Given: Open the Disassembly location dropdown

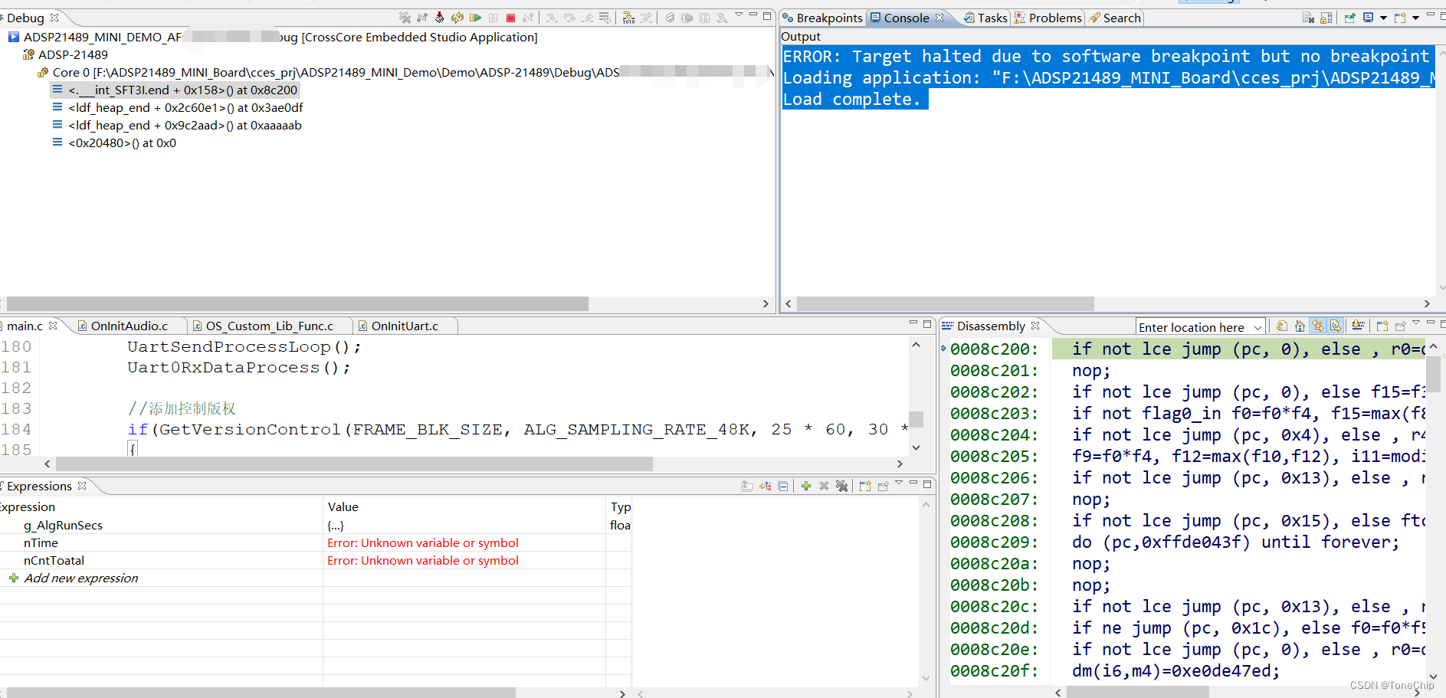Looking at the screenshot, I should pos(1260,326).
